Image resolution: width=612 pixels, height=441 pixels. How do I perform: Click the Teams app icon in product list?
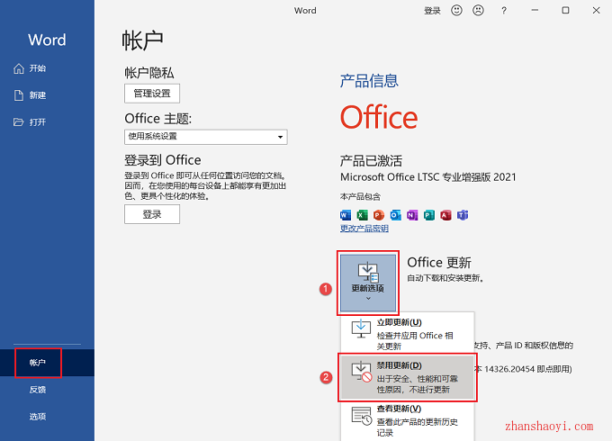tap(463, 215)
